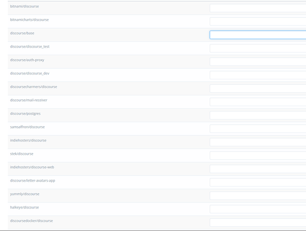Select the bitnami/discourse row label
The image size is (306, 231).
(24, 6)
